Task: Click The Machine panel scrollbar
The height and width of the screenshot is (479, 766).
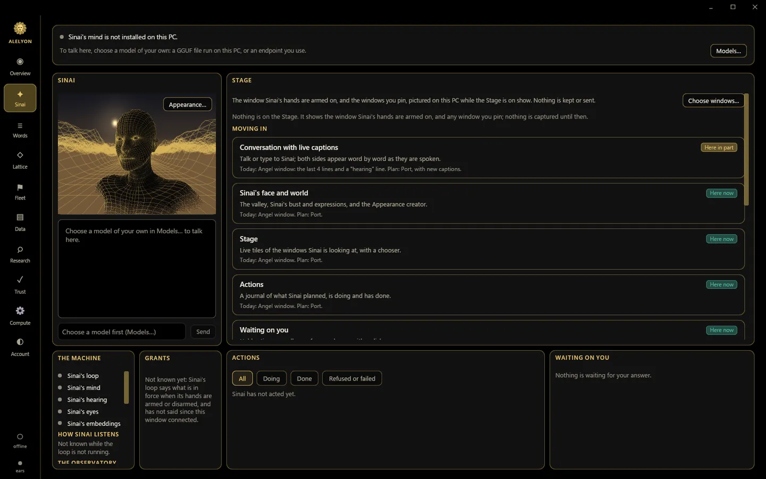Action: (127, 387)
